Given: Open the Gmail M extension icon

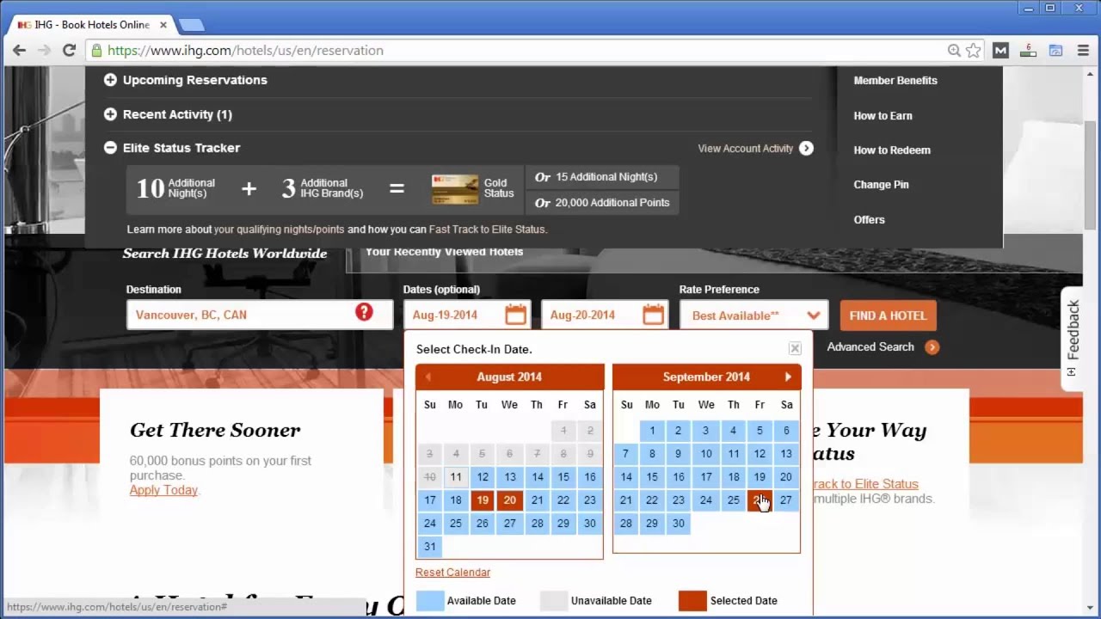Looking at the screenshot, I should pos(1000,51).
